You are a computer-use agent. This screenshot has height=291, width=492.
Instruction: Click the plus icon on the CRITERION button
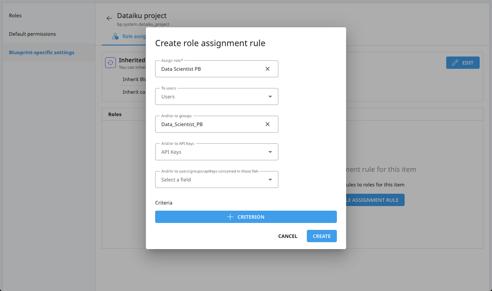tap(229, 216)
